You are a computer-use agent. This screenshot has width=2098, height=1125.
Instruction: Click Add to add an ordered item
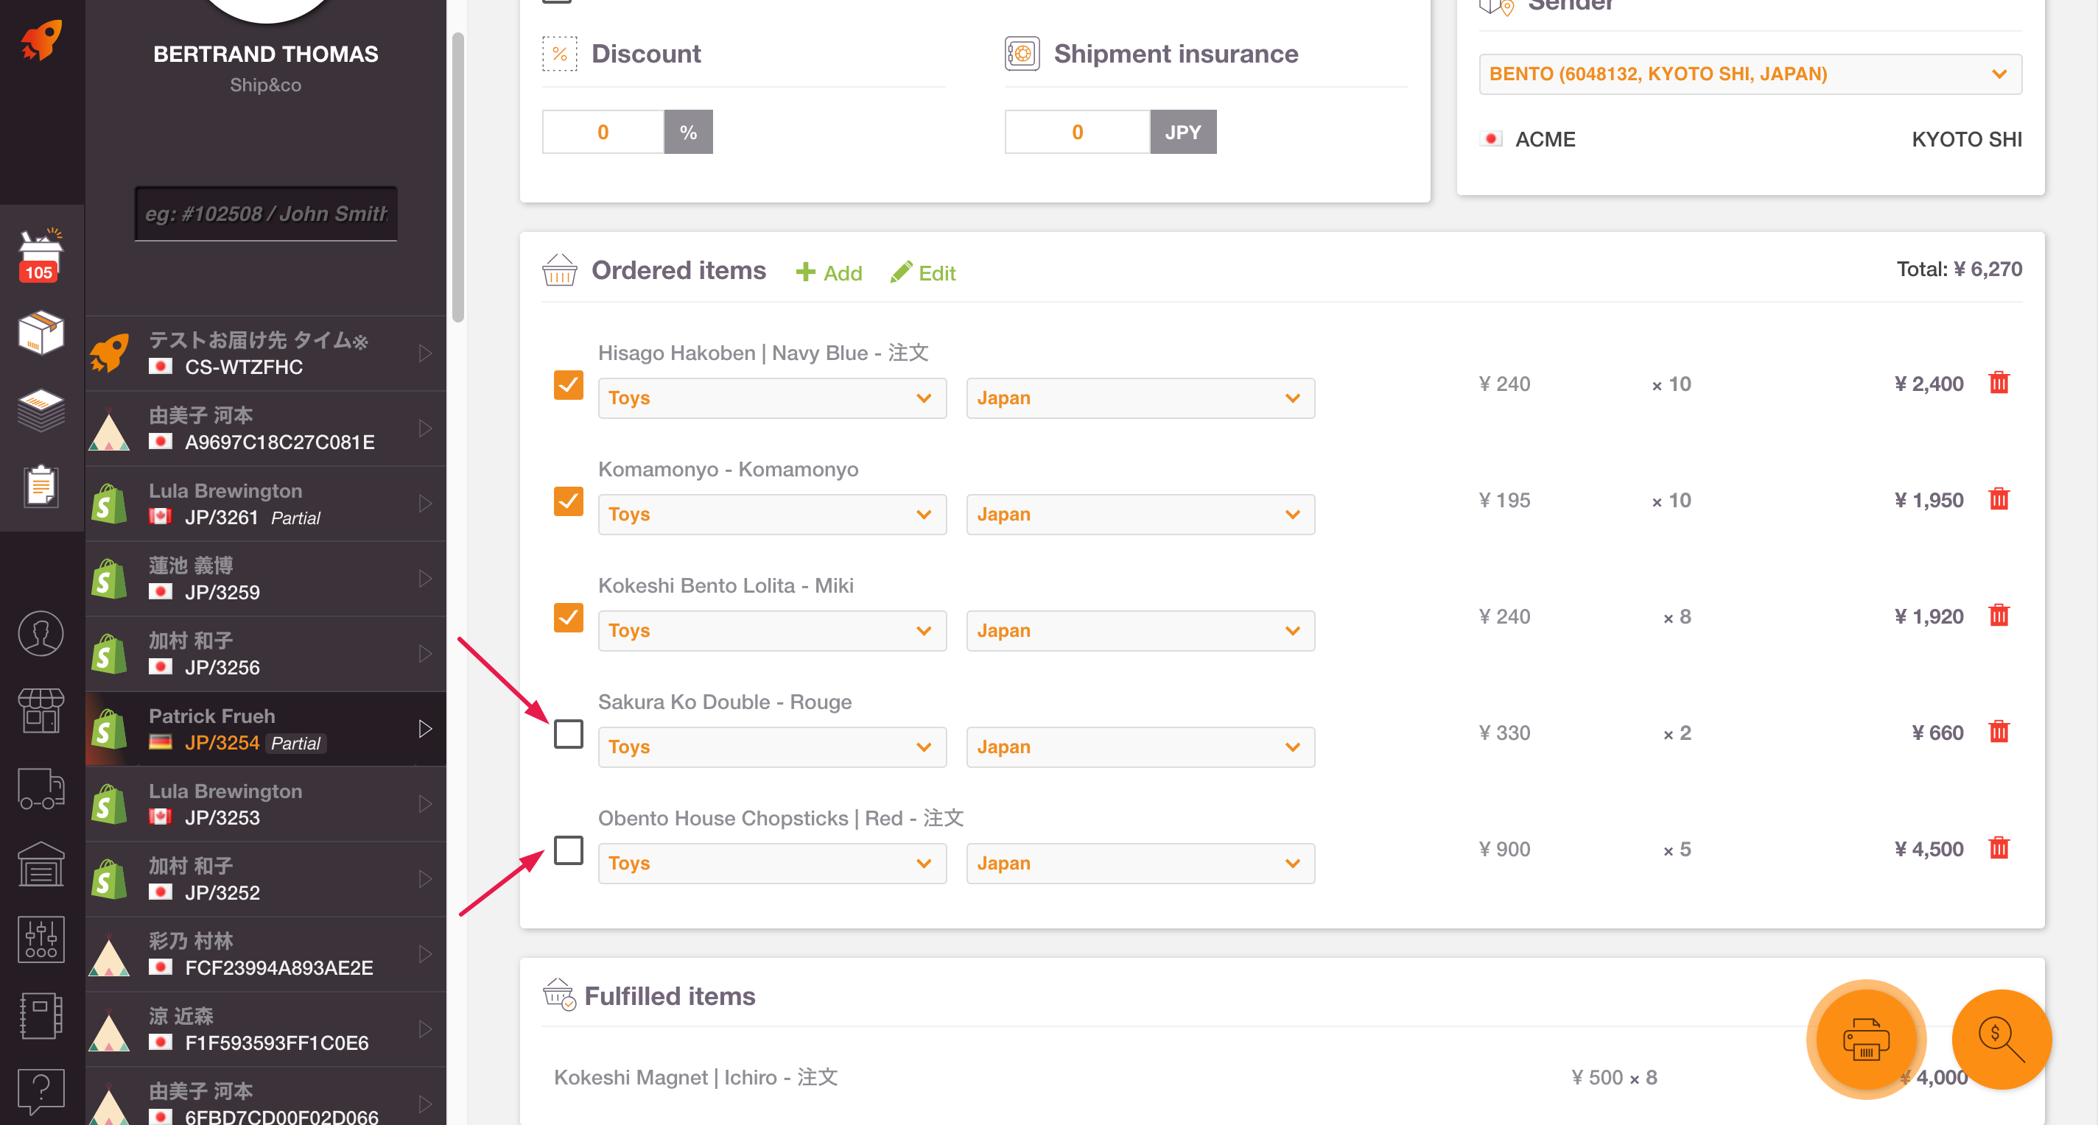click(828, 272)
